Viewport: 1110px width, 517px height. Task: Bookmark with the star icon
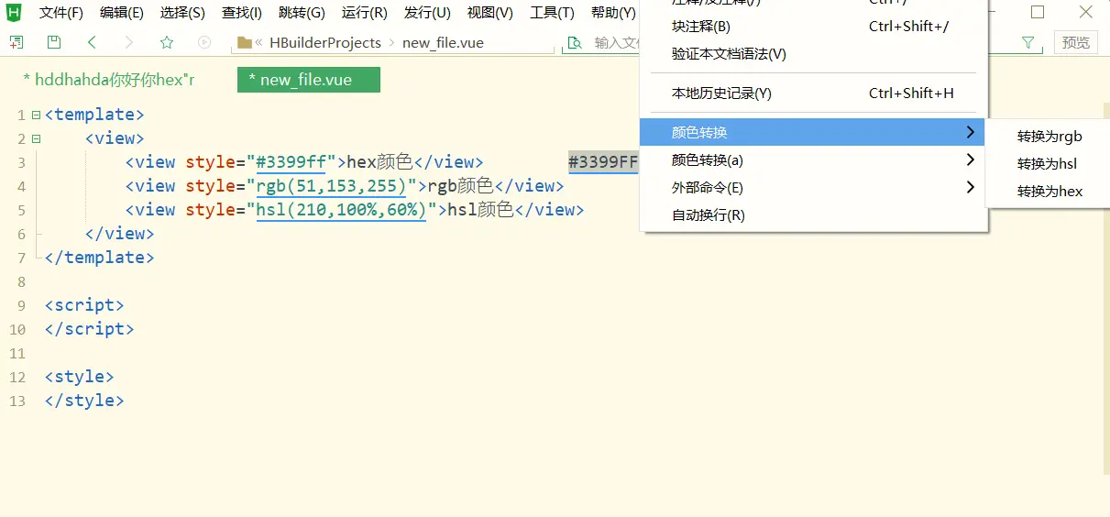pos(167,42)
